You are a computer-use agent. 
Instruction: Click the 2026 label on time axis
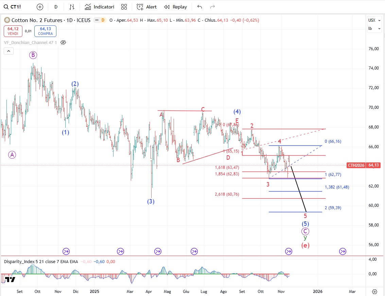[x=318, y=291]
